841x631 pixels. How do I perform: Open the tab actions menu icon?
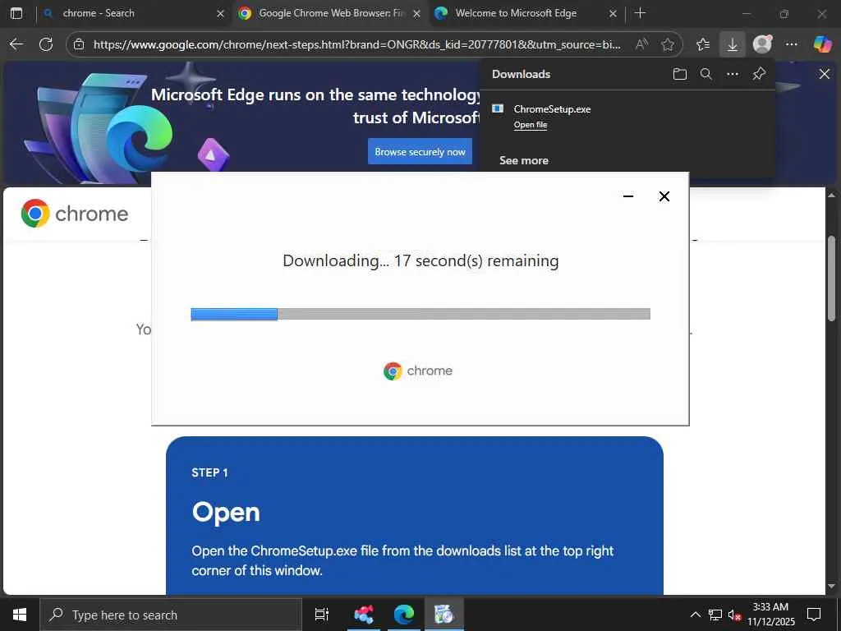pyautogui.click(x=16, y=13)
